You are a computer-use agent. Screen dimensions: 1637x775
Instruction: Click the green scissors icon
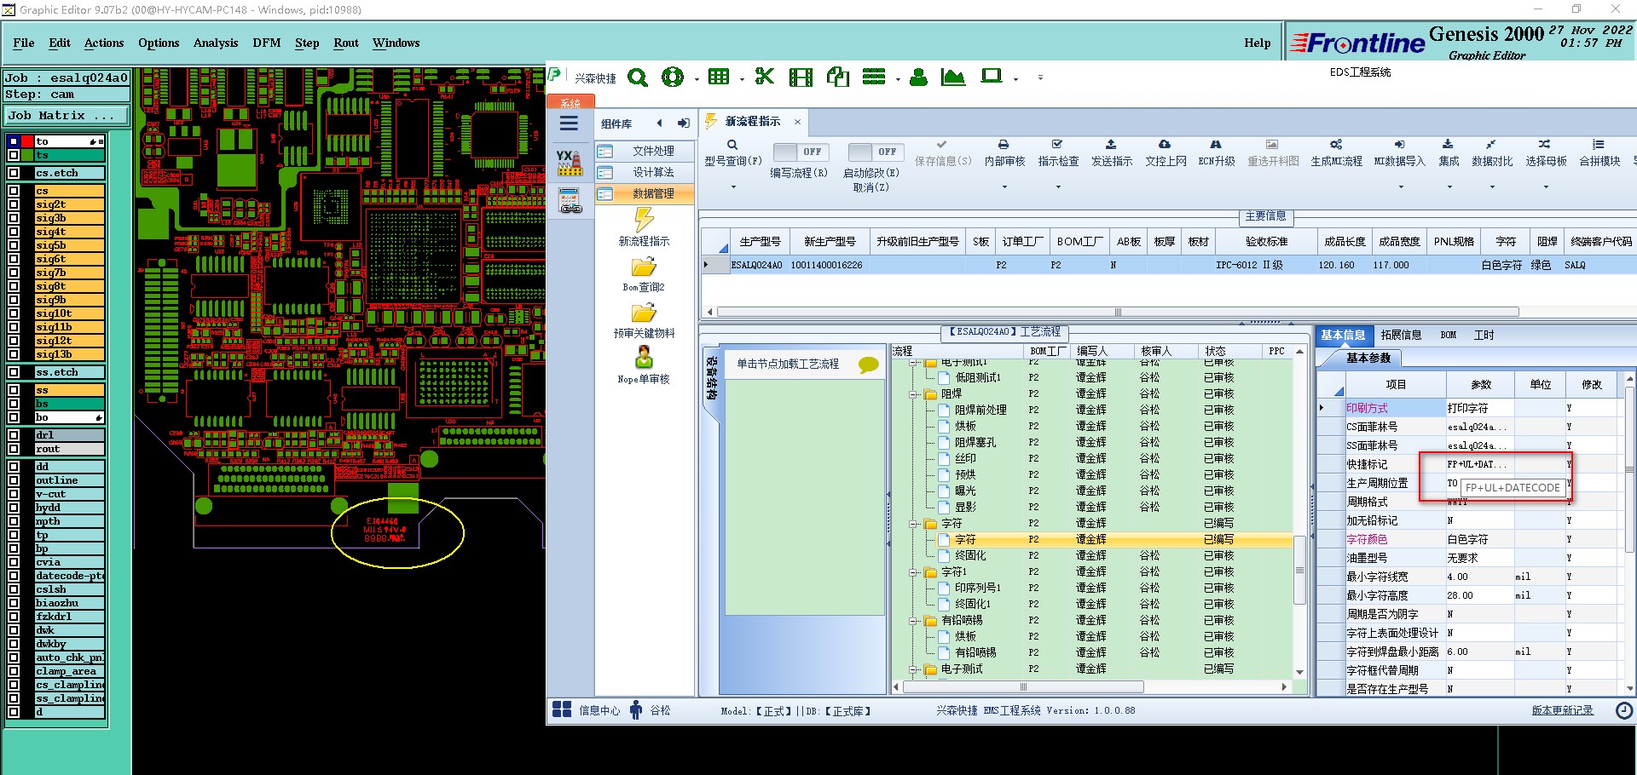[764, 77]
